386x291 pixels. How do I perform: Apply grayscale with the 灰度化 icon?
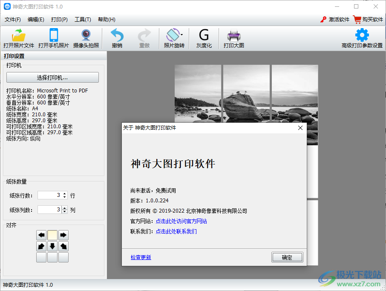[x=204, y=38]
